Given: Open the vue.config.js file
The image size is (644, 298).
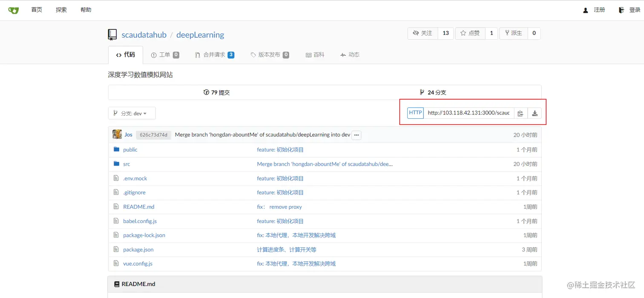Looking at the screenshot, I should point(138,264).
